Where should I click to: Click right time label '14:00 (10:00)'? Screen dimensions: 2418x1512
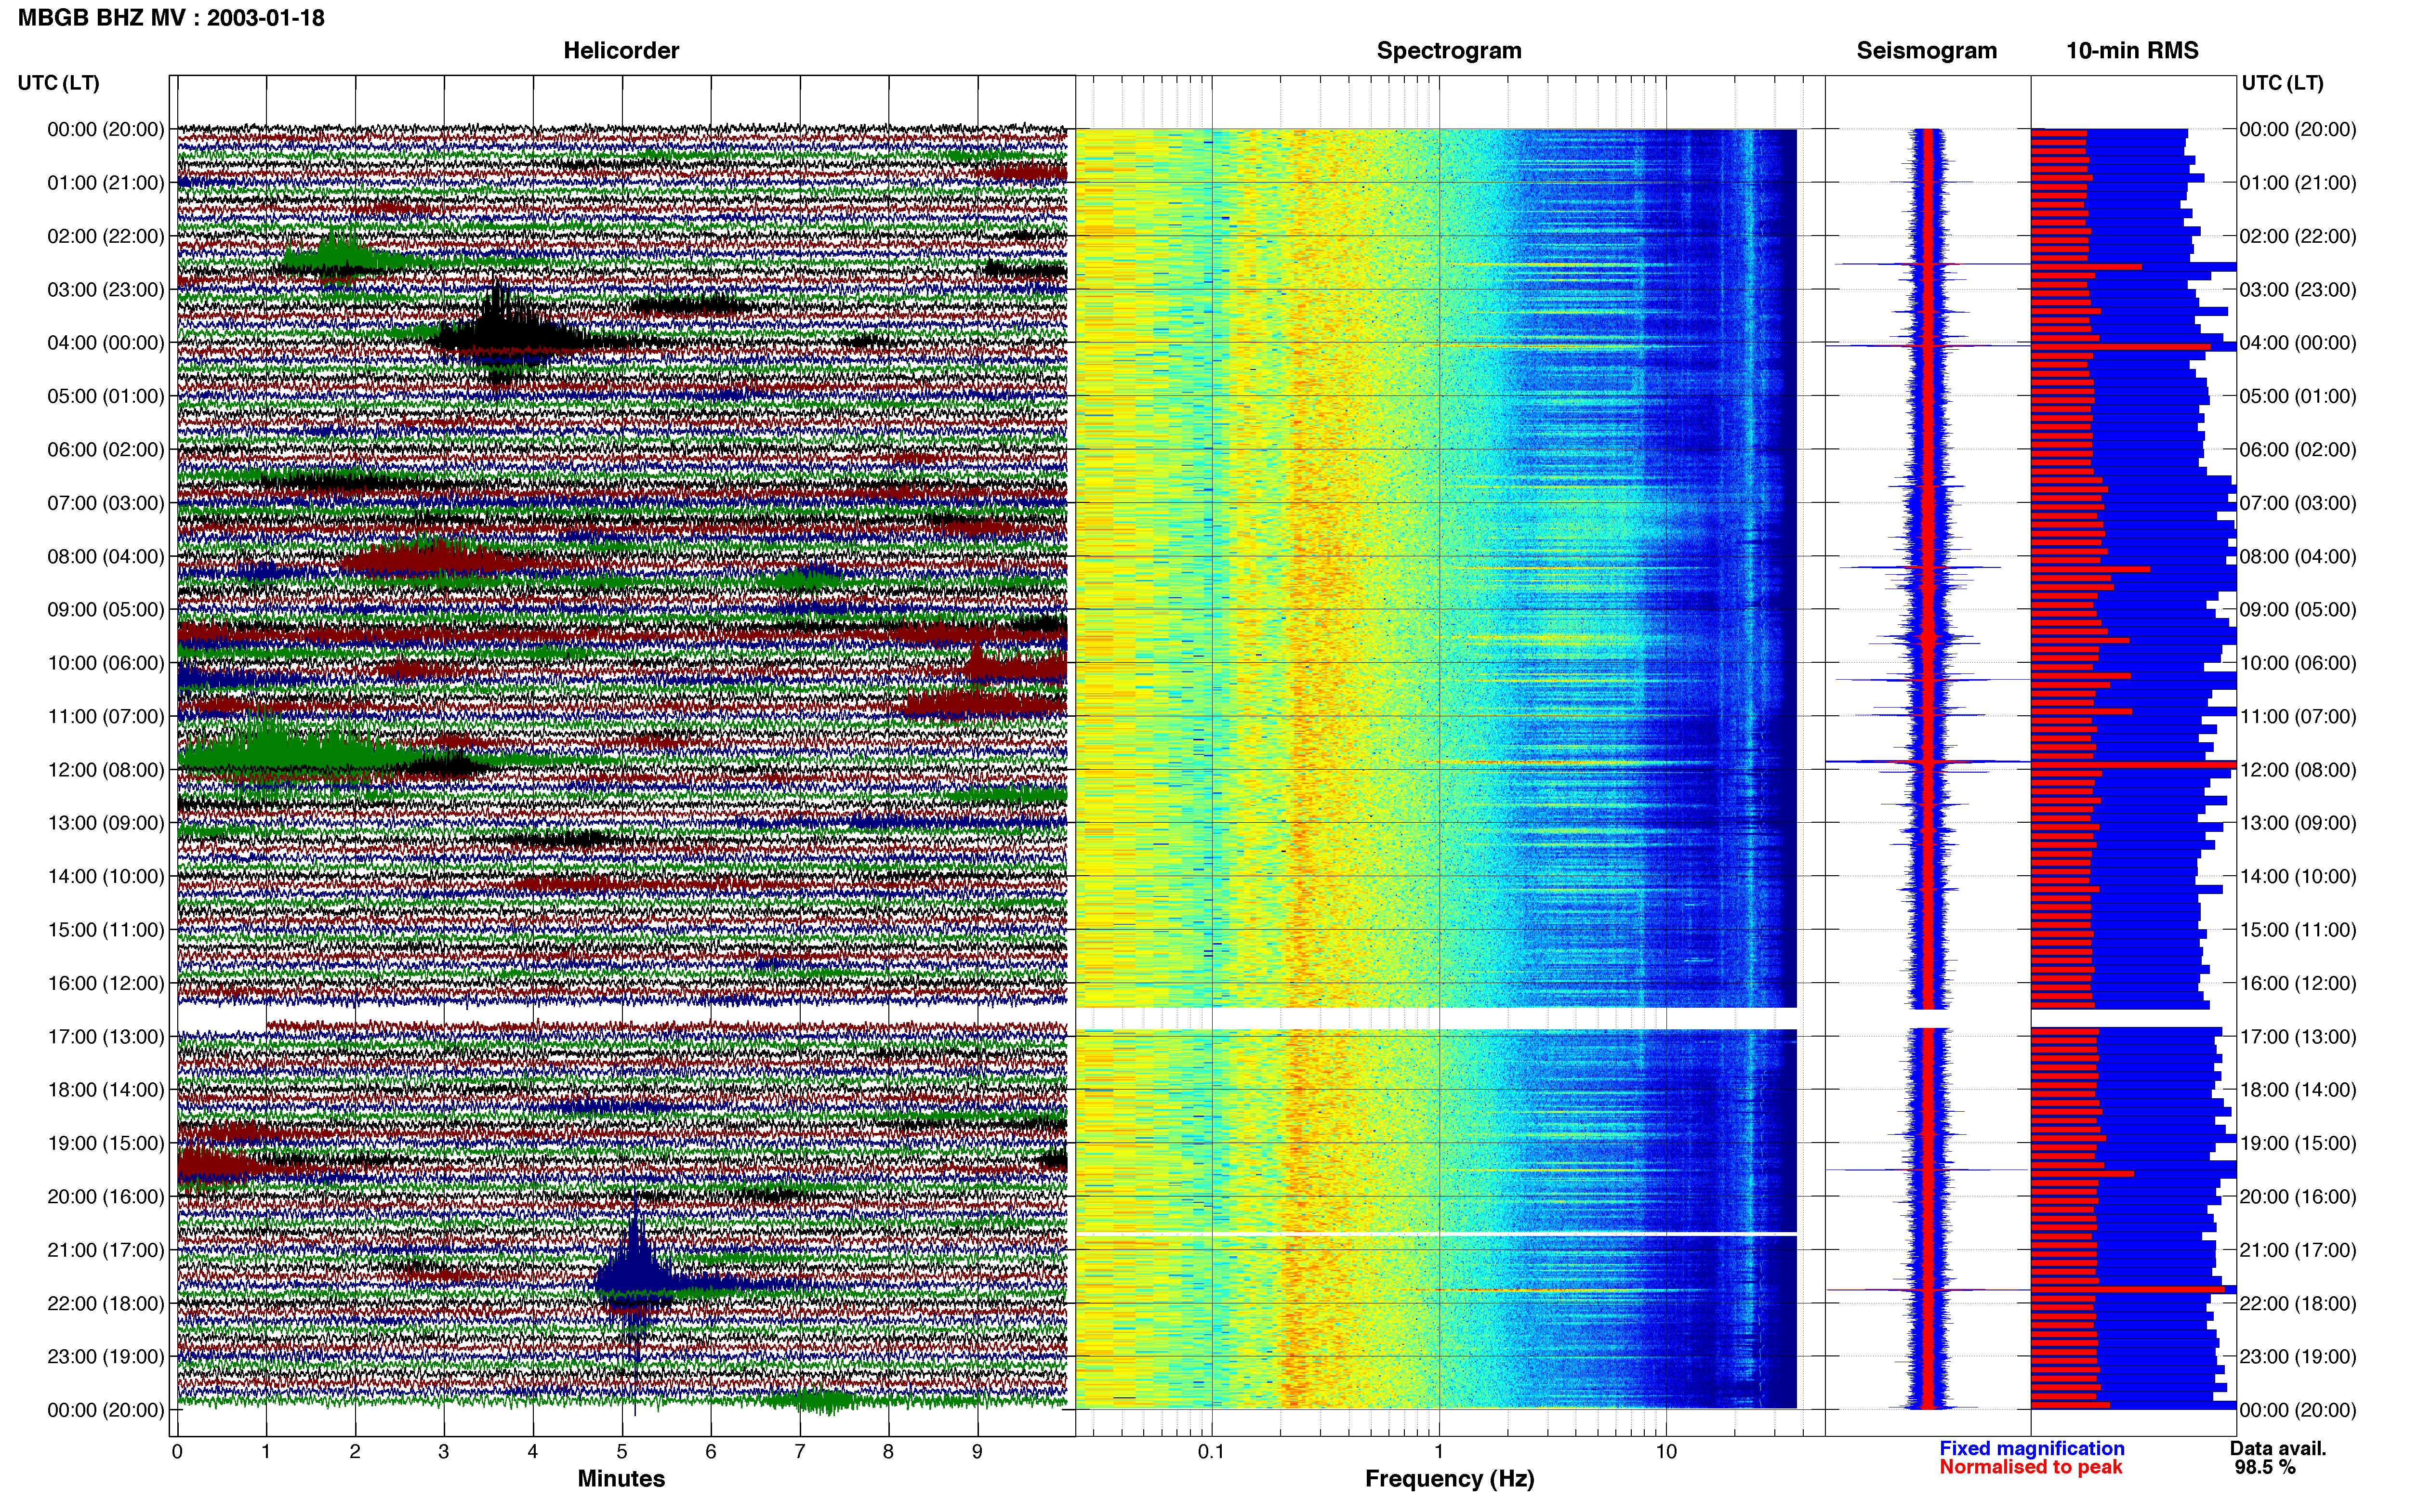click(x=2298, y=877)
